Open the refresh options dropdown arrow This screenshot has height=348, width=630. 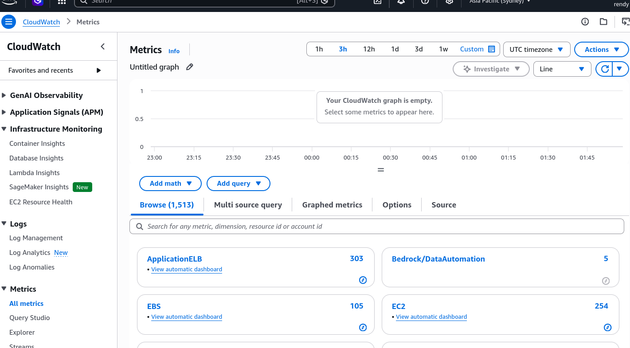(620, 69)
